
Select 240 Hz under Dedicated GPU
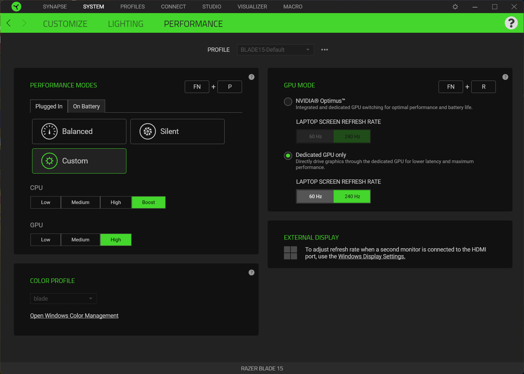(x=352, y=196)
